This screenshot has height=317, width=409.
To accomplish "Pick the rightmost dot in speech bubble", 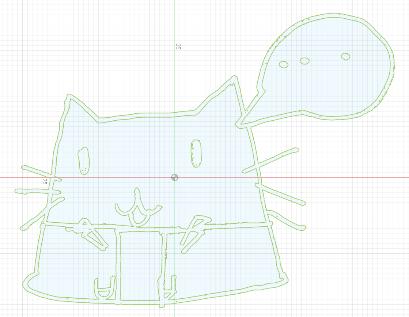I will click(345, 56).
